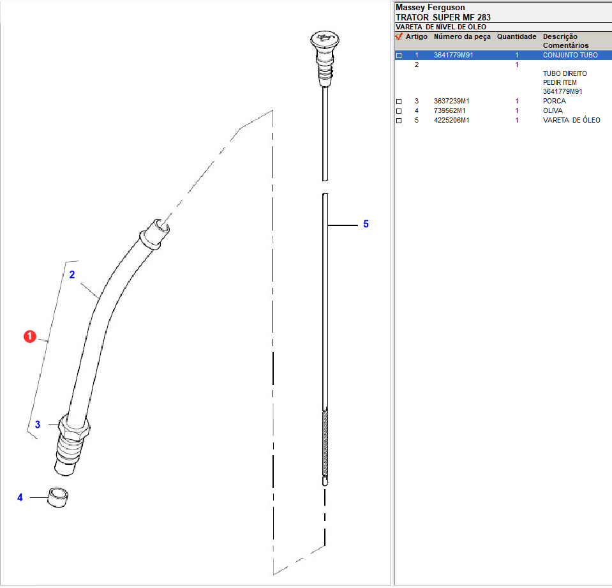Viewport: 612px width, 588px height.
Task: Click the red checkmark icon in table header
Action: pos(399,37)
